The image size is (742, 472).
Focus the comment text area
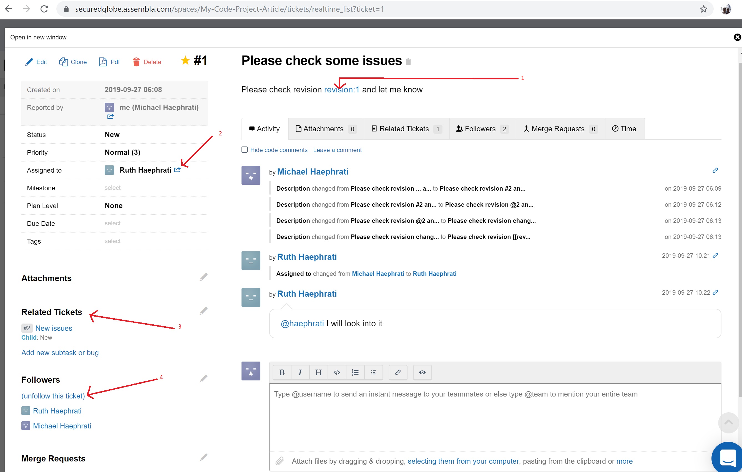[x=495, y=417]
